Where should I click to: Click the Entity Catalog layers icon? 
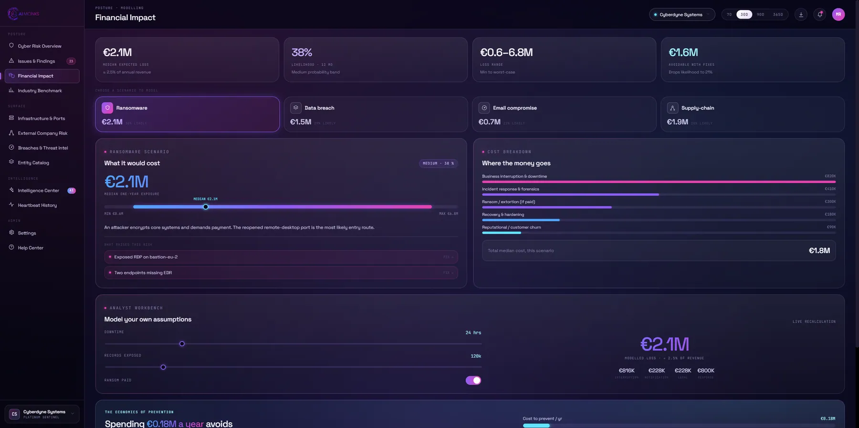pos(11,162)
